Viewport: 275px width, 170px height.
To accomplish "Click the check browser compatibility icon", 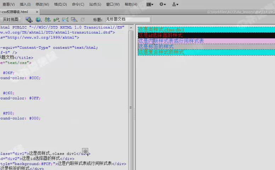I will [x=65, y=20].
